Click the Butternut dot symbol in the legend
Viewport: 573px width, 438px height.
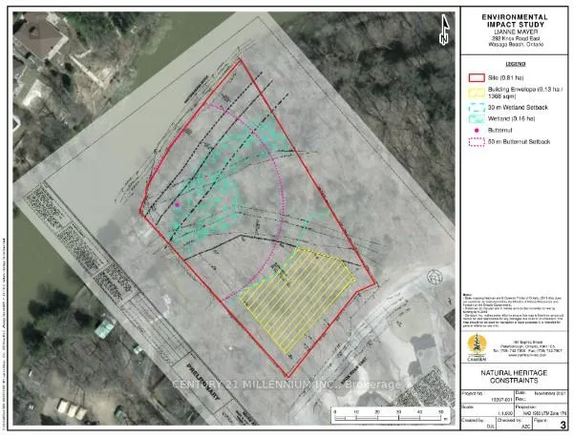click(477, 131)
